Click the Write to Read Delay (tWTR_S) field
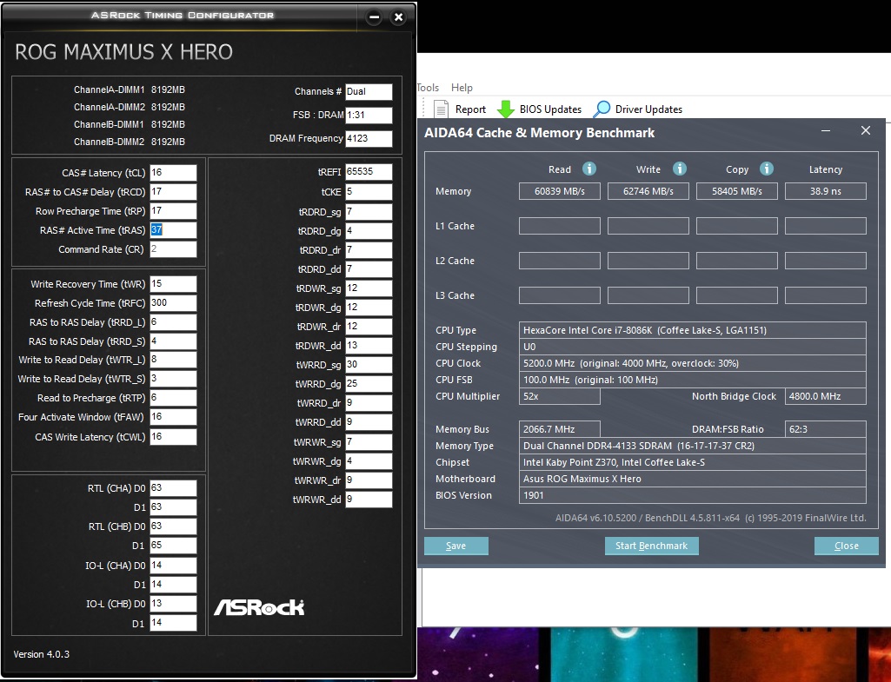 [173, 379]
